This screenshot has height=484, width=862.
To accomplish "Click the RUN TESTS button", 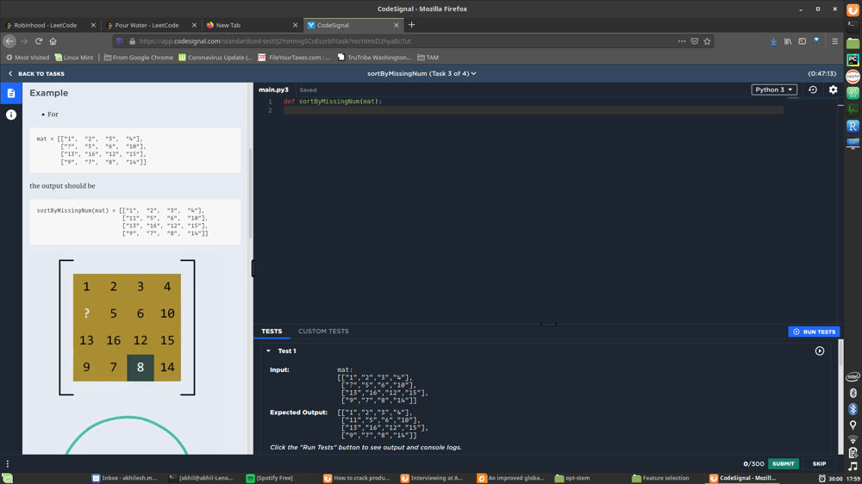I will pyautogui.click(x=814, y=332).
